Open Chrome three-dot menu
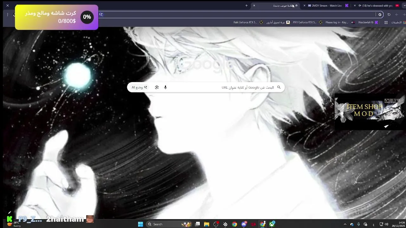The width and height of the screenshot is (406, 228). 8,15
